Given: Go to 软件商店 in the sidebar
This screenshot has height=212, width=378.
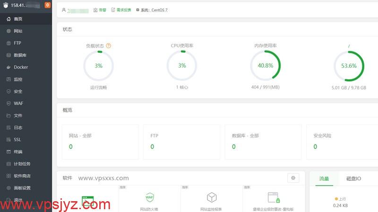Looking at the screenshot, I should 22,176.
